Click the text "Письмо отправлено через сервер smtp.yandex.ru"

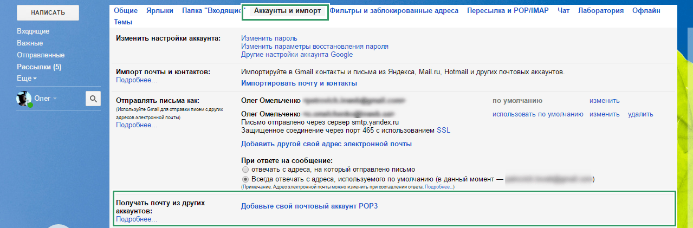320,122
